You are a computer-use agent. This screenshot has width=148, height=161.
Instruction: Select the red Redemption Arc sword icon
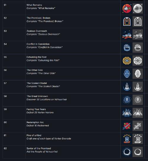[x=127, y=126]
